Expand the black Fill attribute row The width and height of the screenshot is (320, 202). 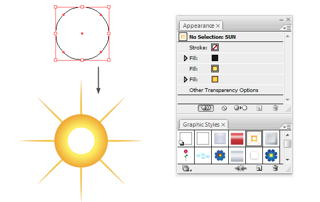point(185,58)
